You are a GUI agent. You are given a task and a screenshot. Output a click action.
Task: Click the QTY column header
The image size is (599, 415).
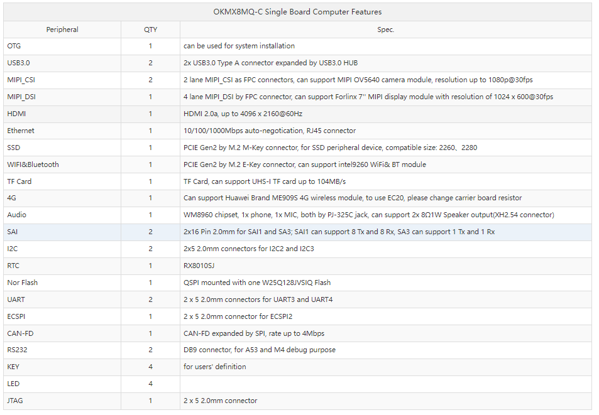coord(150,30)
